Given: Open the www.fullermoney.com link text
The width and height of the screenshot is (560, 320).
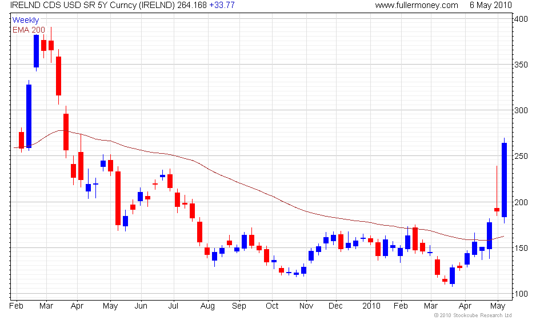Looking at the screenshot, I should [417, 5].
